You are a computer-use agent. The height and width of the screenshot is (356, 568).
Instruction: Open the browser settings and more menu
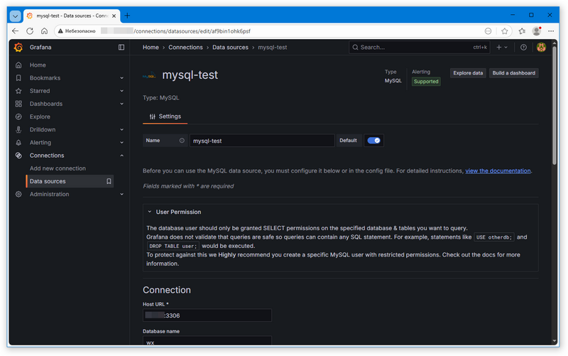[551, 31]
